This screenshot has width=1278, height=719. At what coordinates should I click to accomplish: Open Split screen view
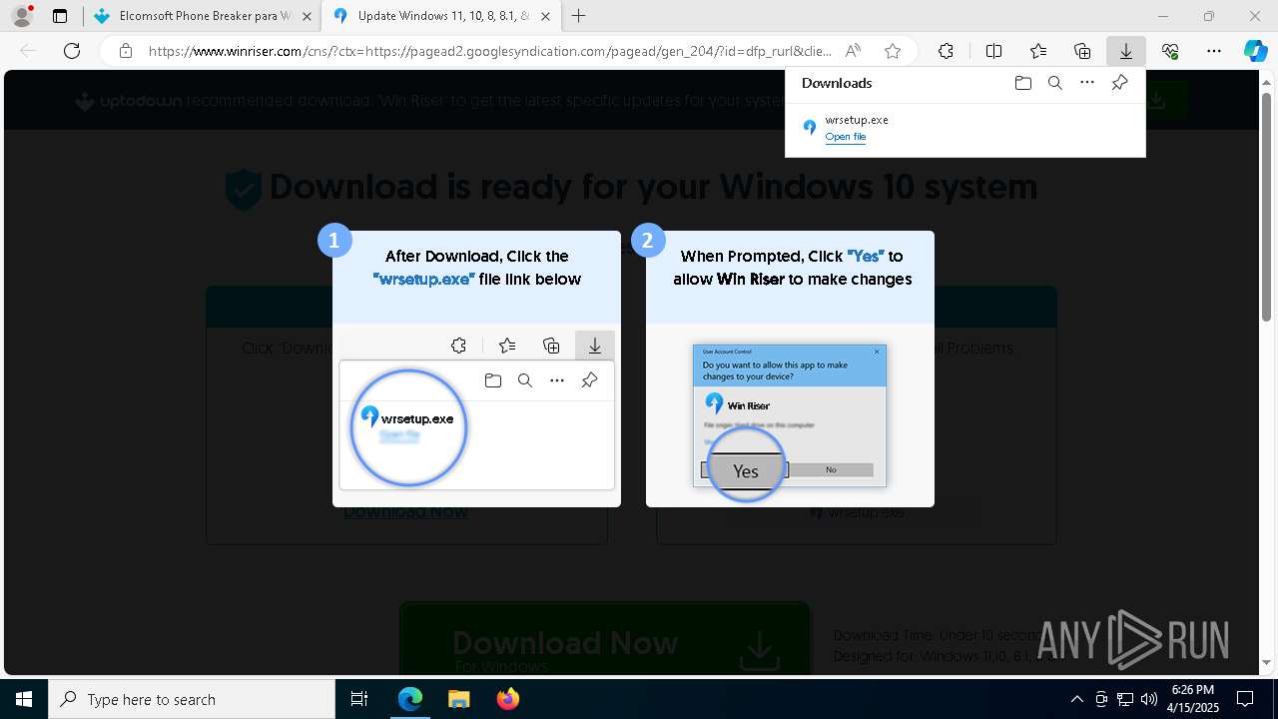[993, 51]
